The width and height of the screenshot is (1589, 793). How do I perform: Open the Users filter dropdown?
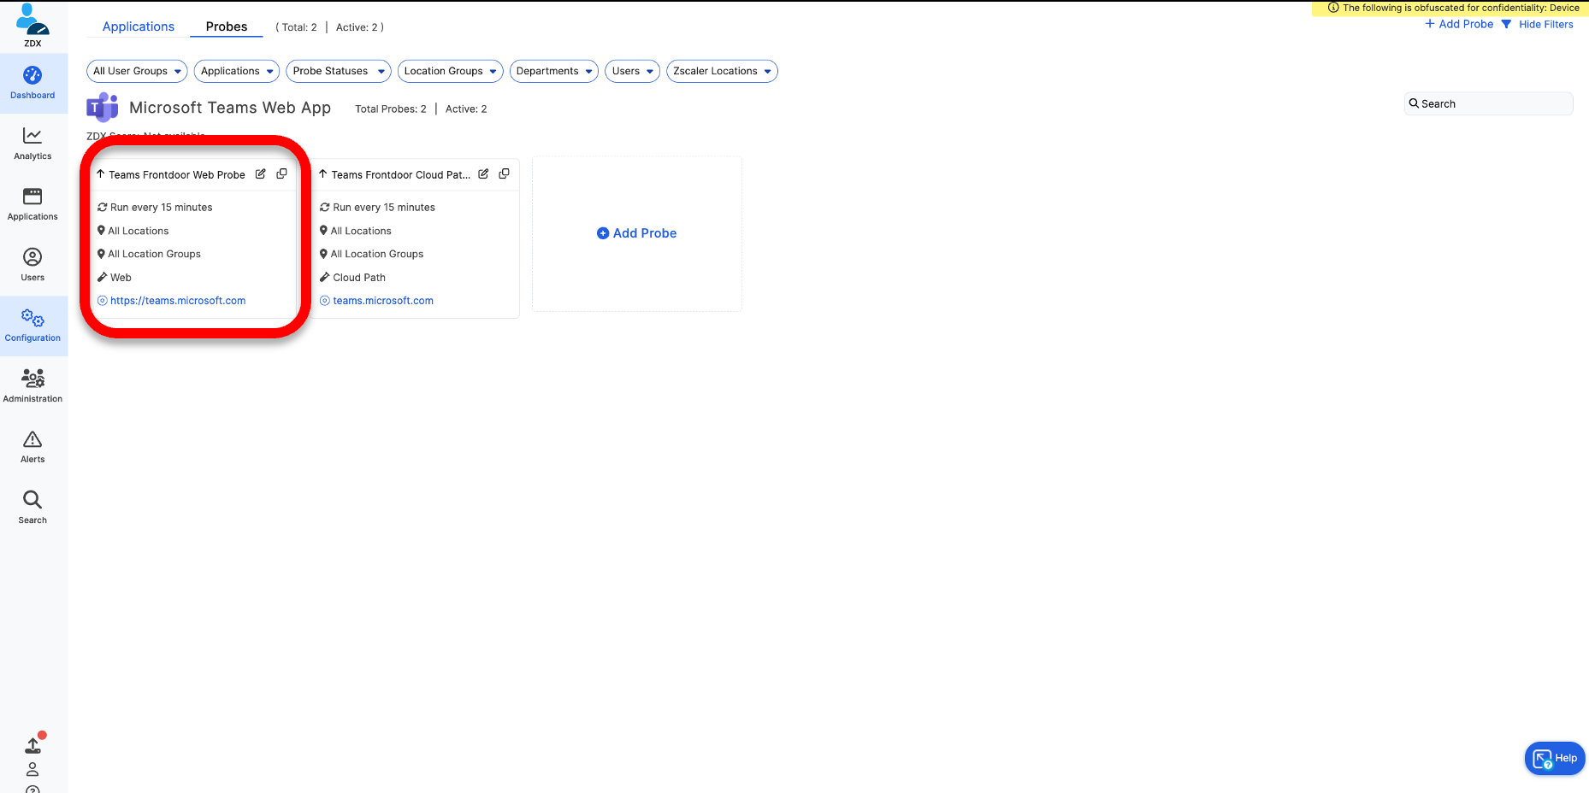633,71
